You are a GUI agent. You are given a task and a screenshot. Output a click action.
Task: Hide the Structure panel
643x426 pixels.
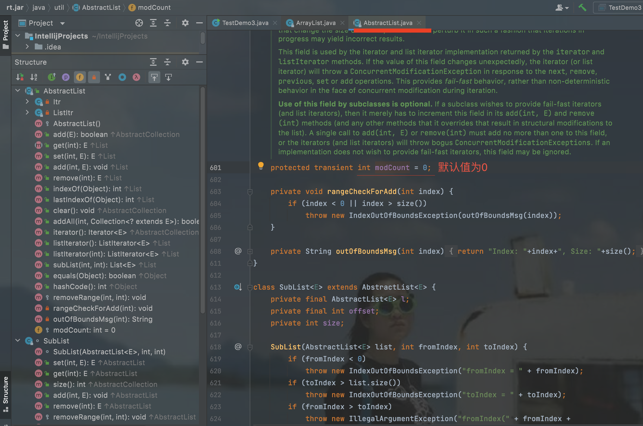pos(199,62)
